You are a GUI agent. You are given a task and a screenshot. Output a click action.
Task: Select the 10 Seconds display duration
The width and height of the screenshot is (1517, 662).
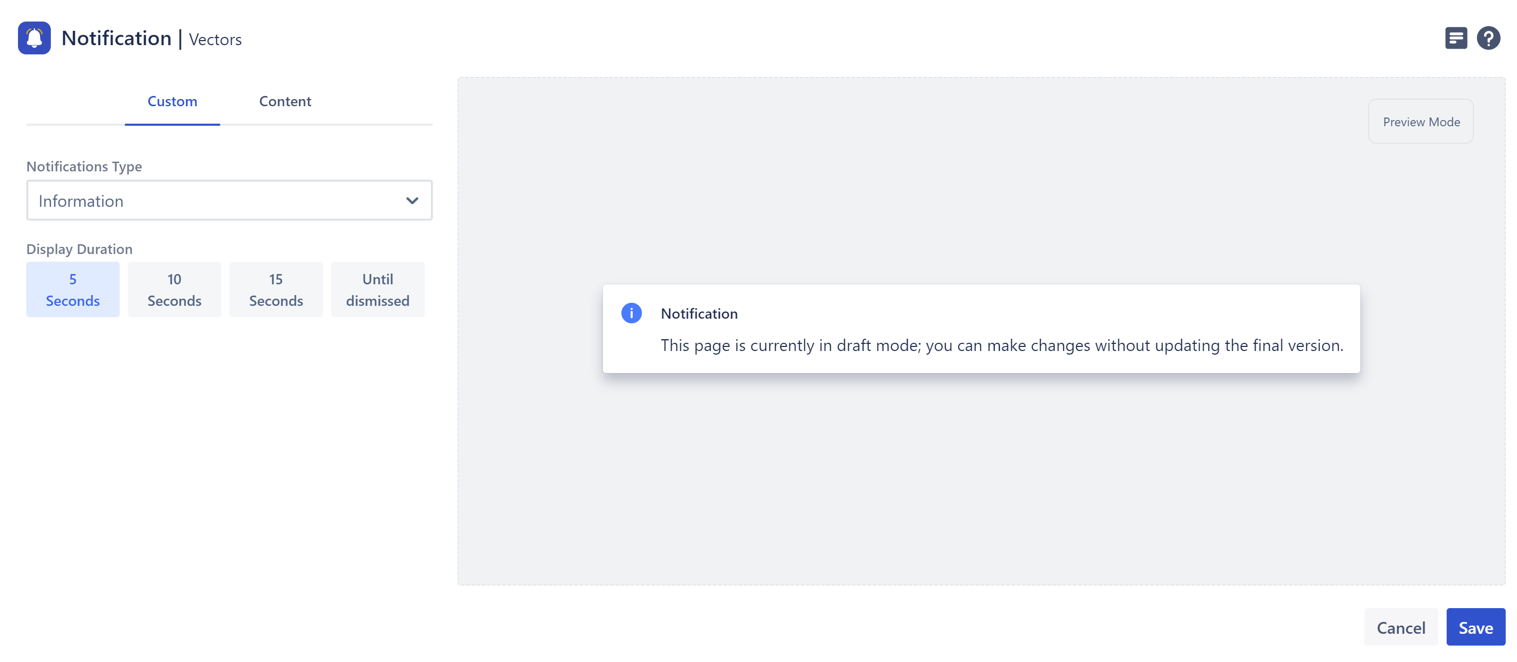pos(174,289)
